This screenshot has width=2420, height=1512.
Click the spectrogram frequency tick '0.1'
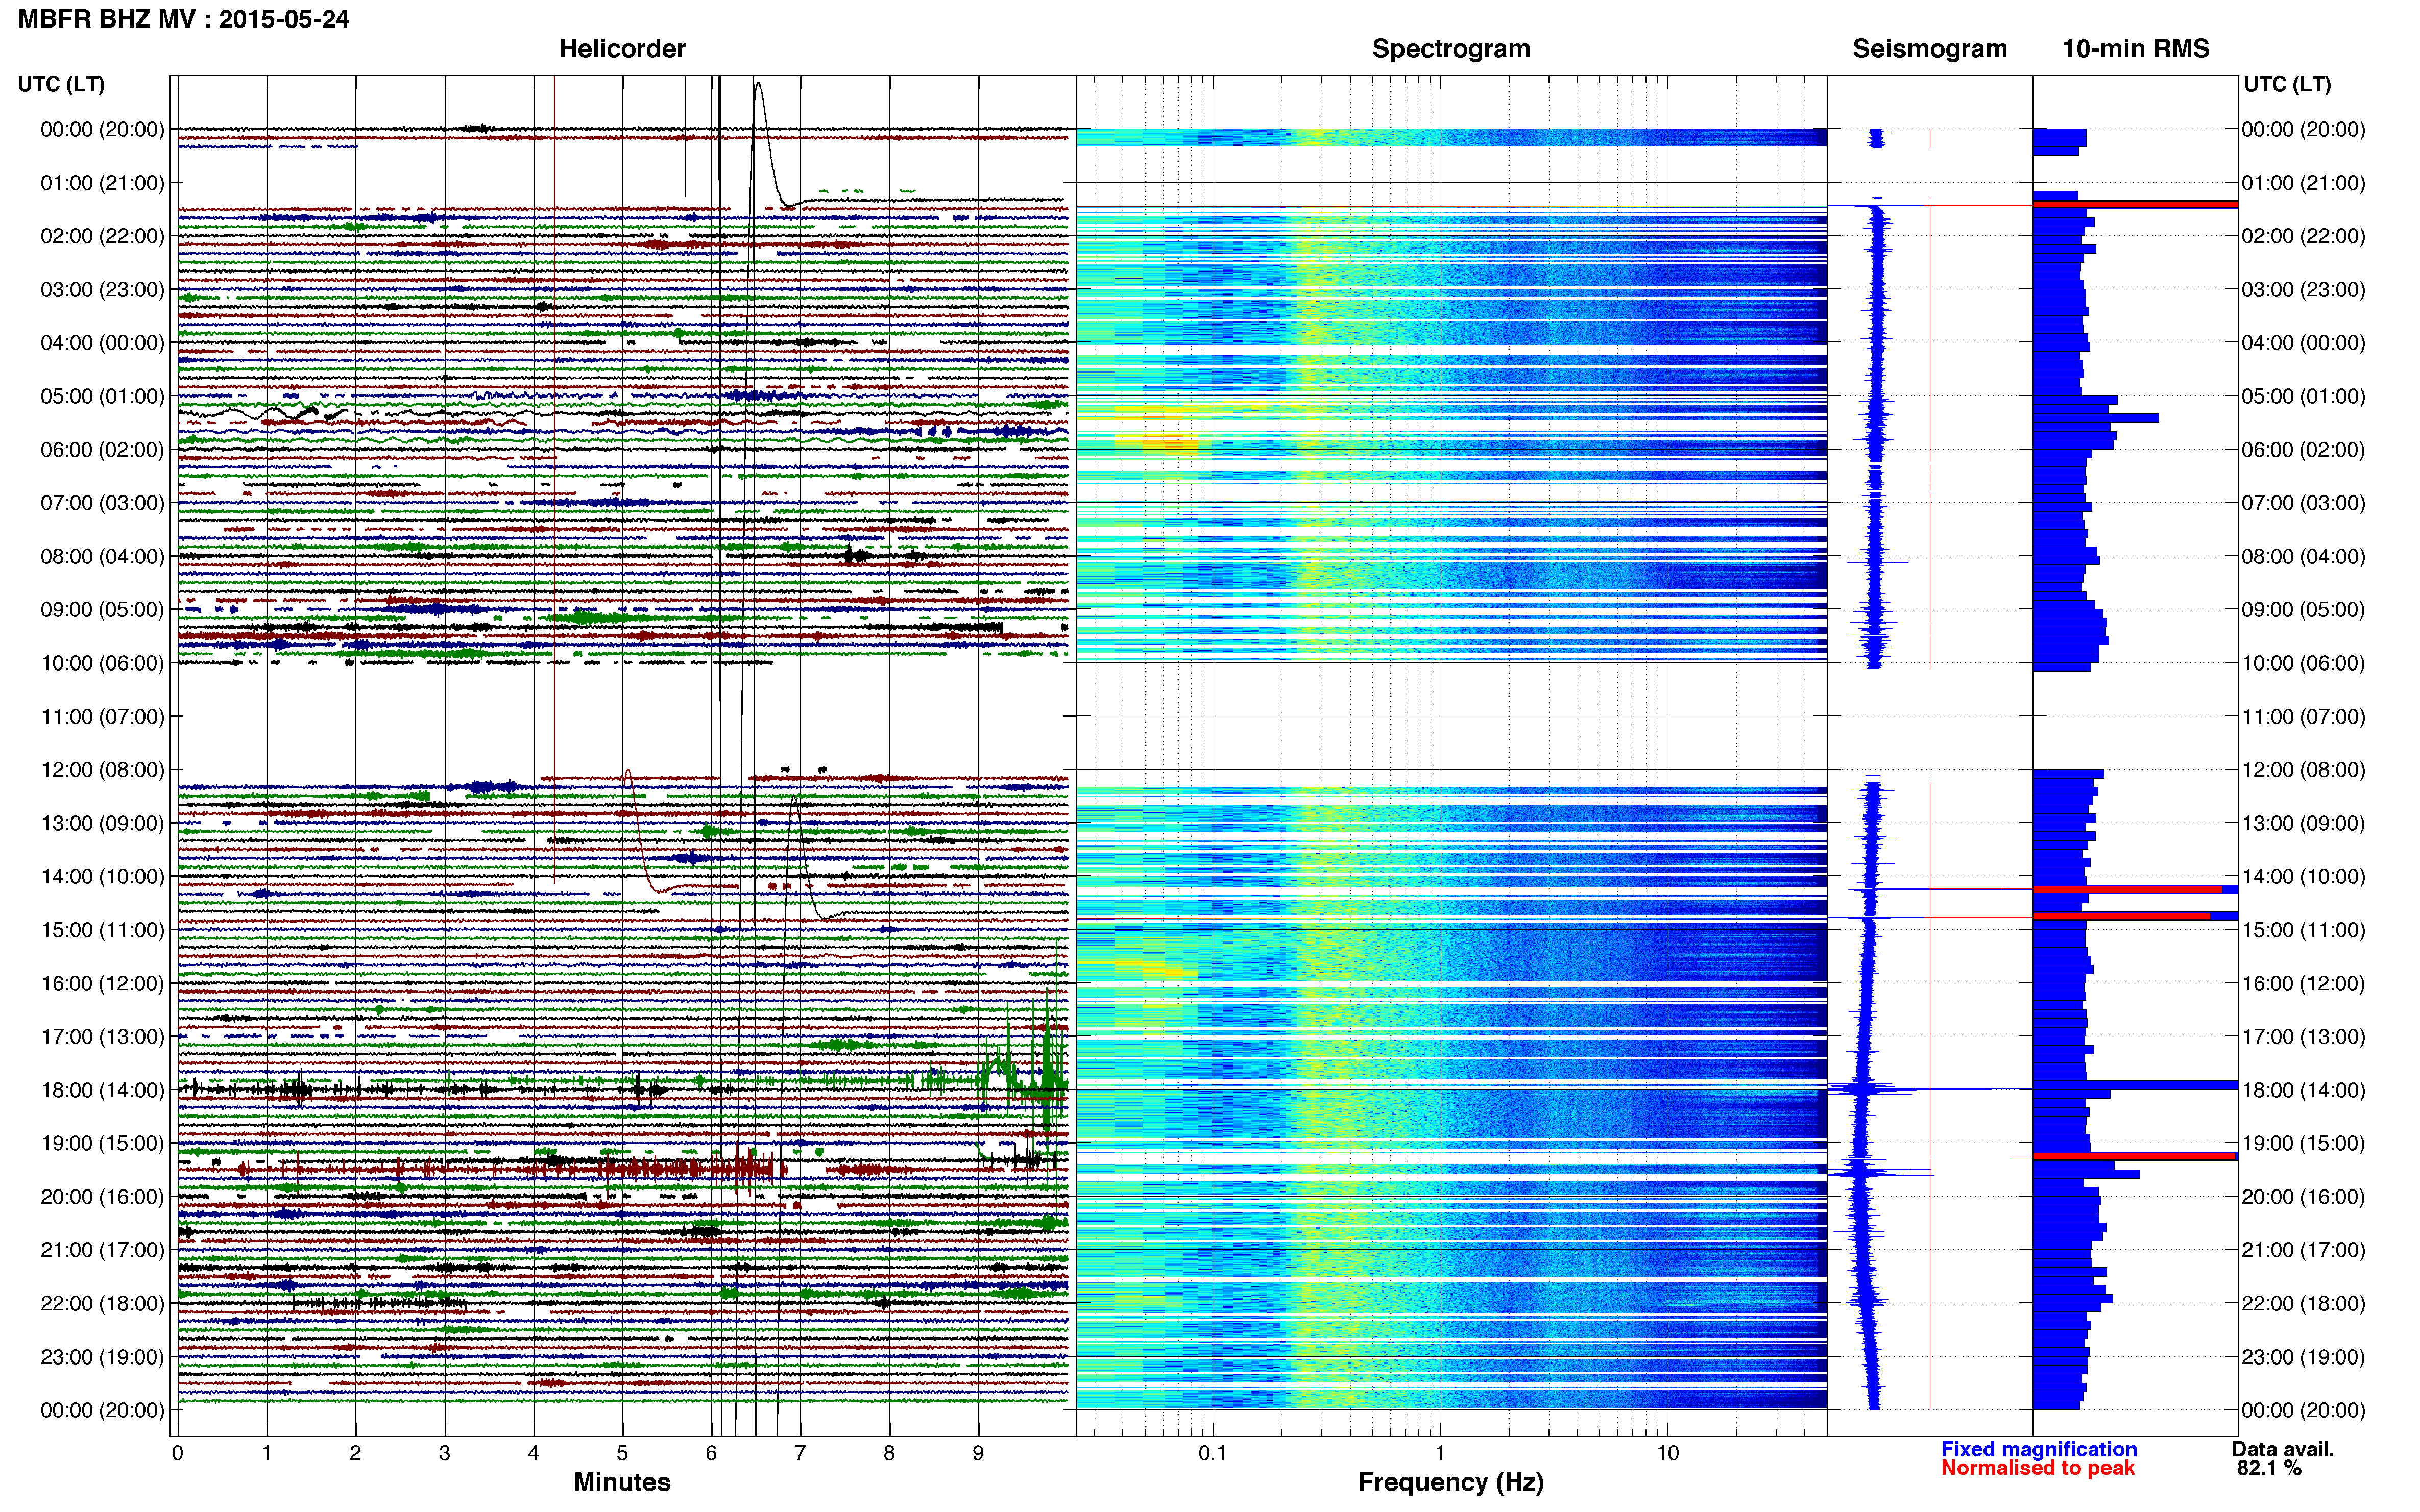point(1213,1453)
